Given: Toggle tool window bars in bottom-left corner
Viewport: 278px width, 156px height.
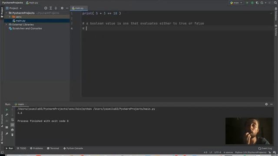Looking at the screenshot, I should (2, 152).
